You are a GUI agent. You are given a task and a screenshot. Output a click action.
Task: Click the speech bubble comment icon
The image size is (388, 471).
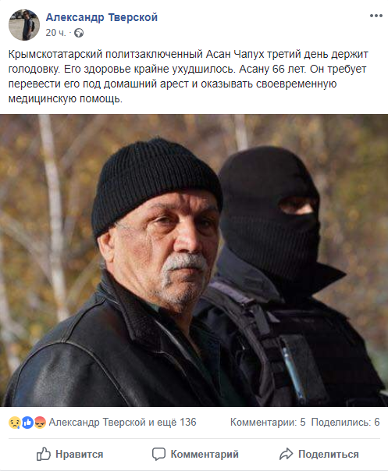pos(158,454)
